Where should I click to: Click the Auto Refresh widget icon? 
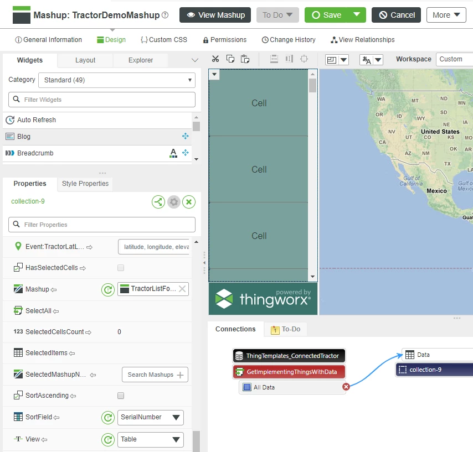click(10, 120)
